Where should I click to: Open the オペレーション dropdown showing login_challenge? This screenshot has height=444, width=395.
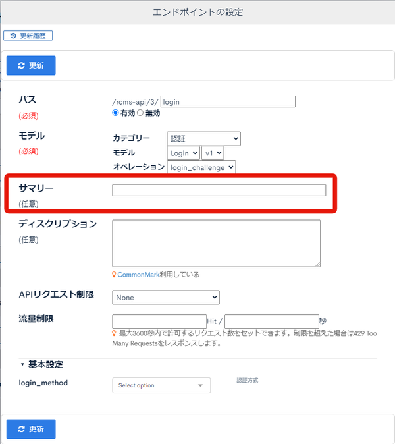click(x=201, y=167)
